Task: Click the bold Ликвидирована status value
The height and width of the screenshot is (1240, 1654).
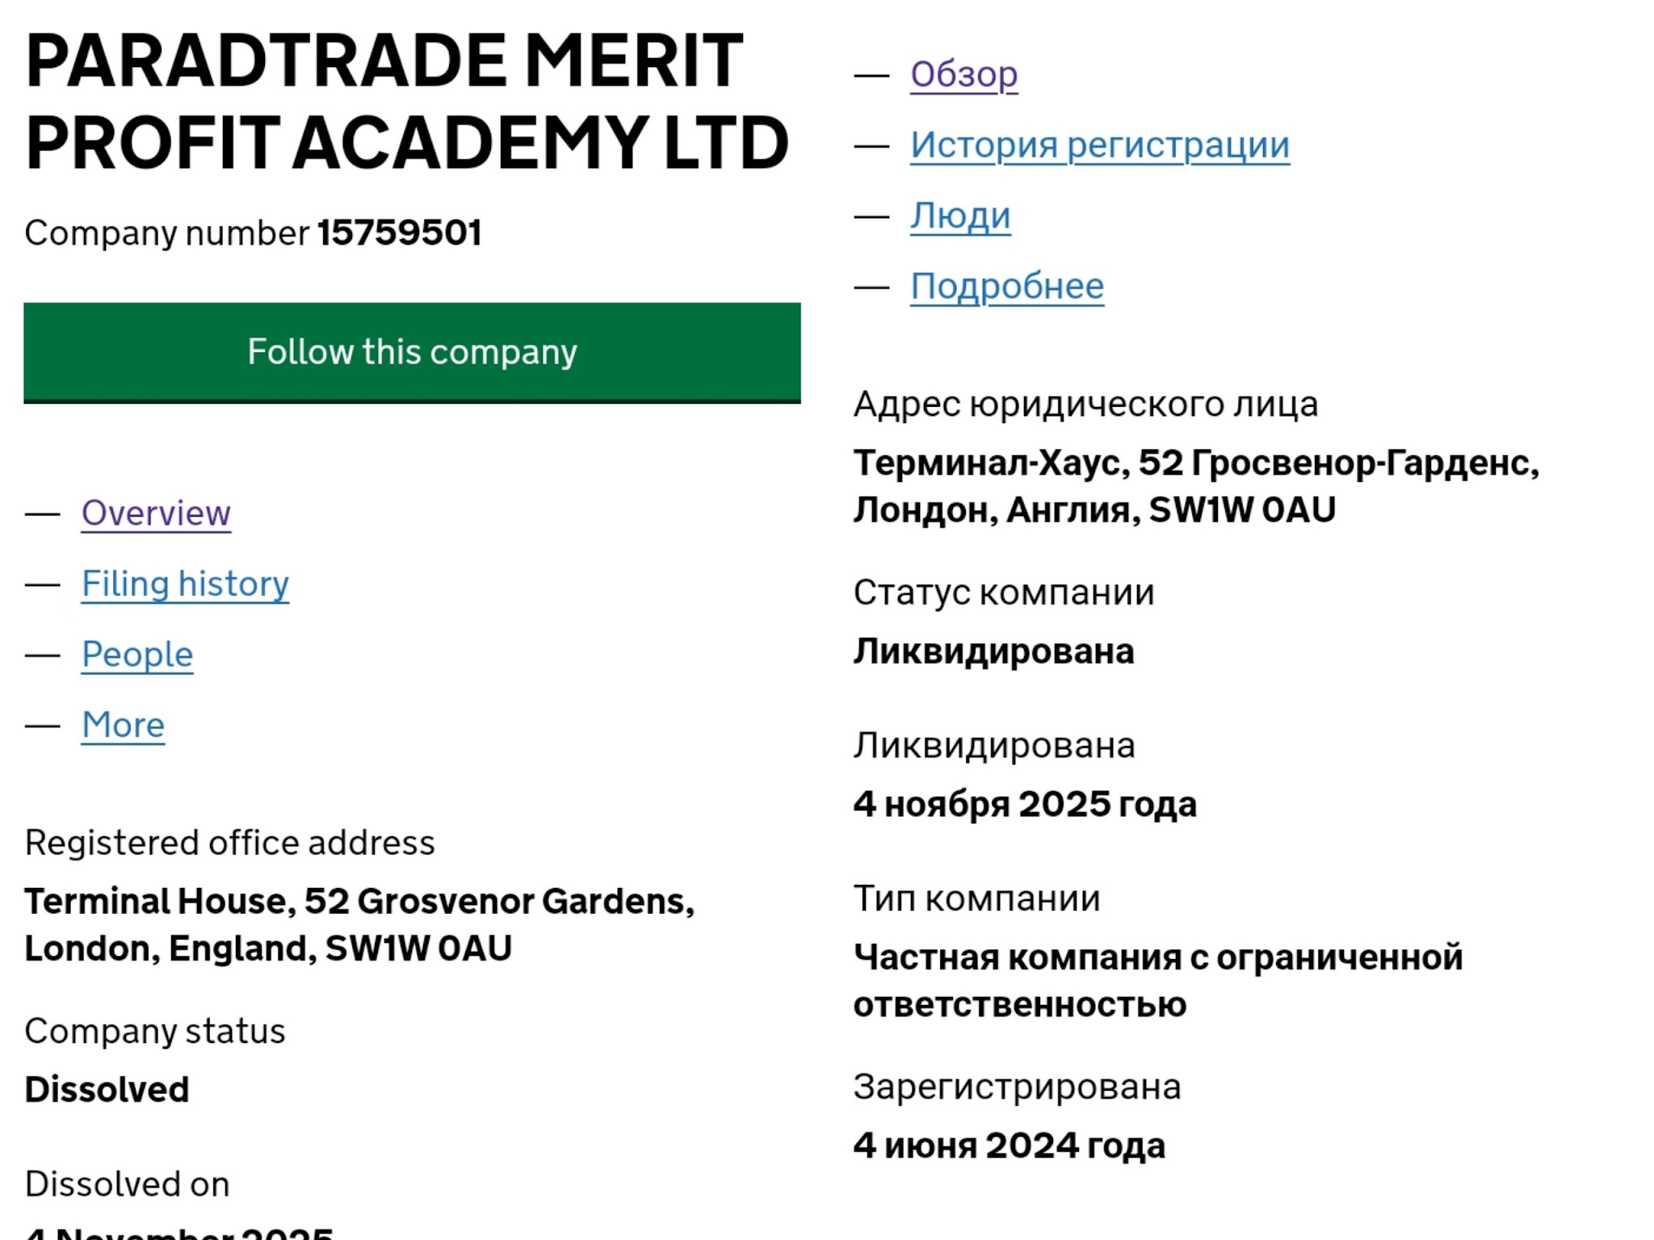Action: 993,652
